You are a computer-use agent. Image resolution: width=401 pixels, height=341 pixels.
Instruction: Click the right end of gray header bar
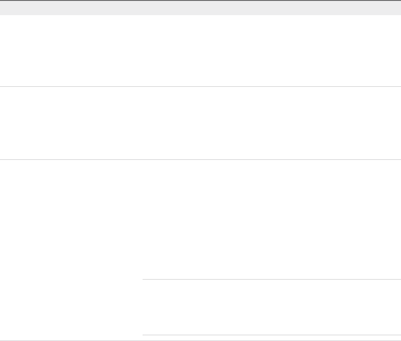[396, 8]
